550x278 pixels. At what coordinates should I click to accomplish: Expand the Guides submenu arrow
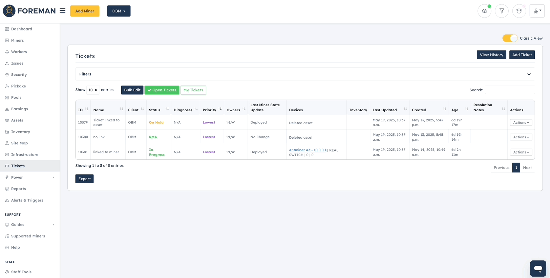[x=53, y=225]
